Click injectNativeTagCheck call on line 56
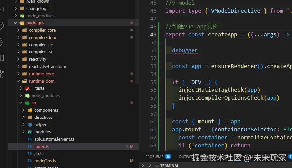 coord(211,90)
